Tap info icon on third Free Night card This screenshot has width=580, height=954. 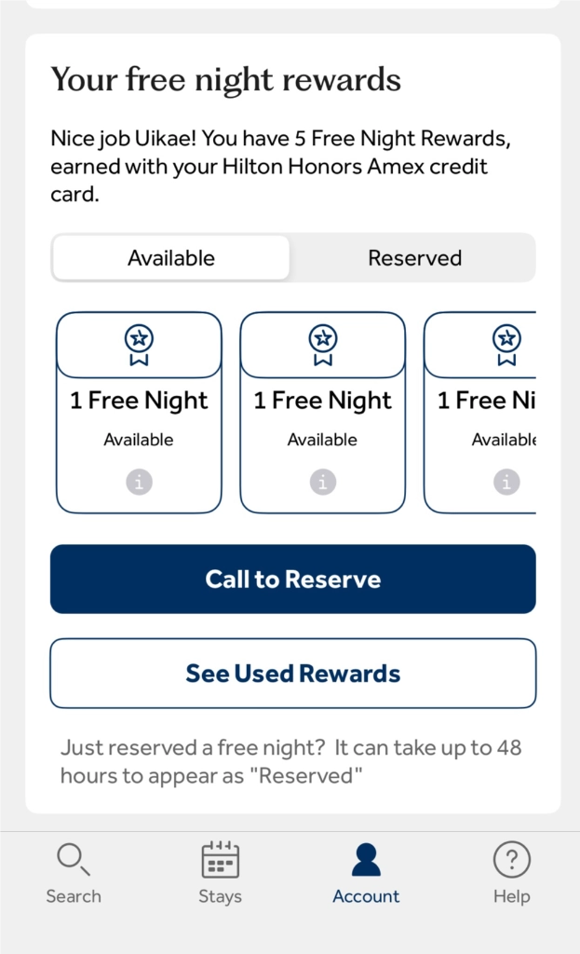pyautogui.click(x=506, y=482)
